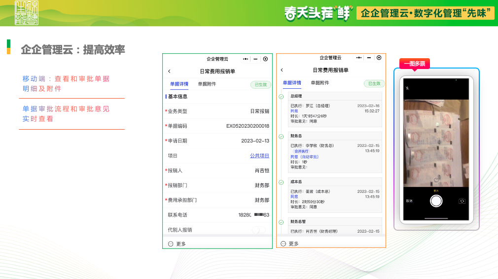Tap the flash icon in camera view
This screenshot has height=279, width=498.
click(407, 88)
